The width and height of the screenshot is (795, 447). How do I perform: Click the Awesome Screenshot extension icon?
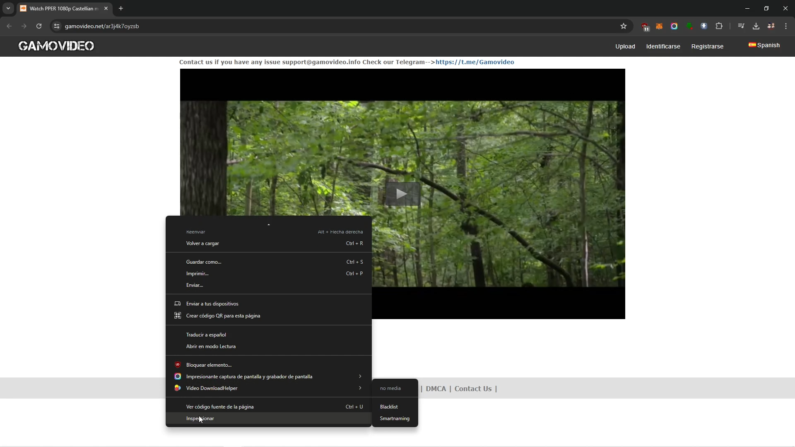[674, 26]
